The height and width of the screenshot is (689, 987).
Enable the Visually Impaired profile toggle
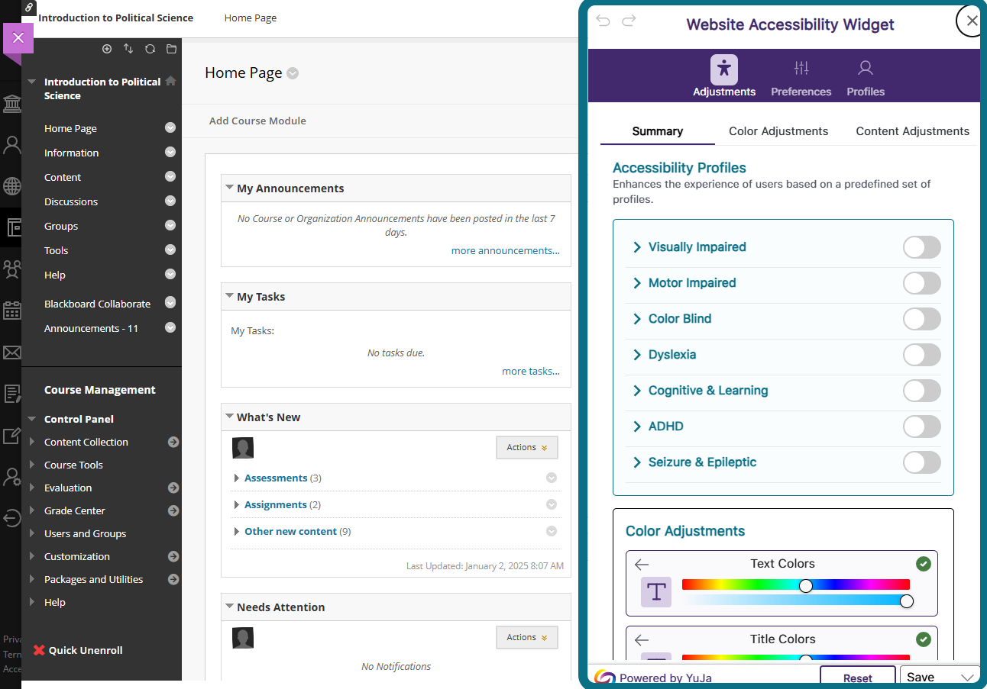922,247
